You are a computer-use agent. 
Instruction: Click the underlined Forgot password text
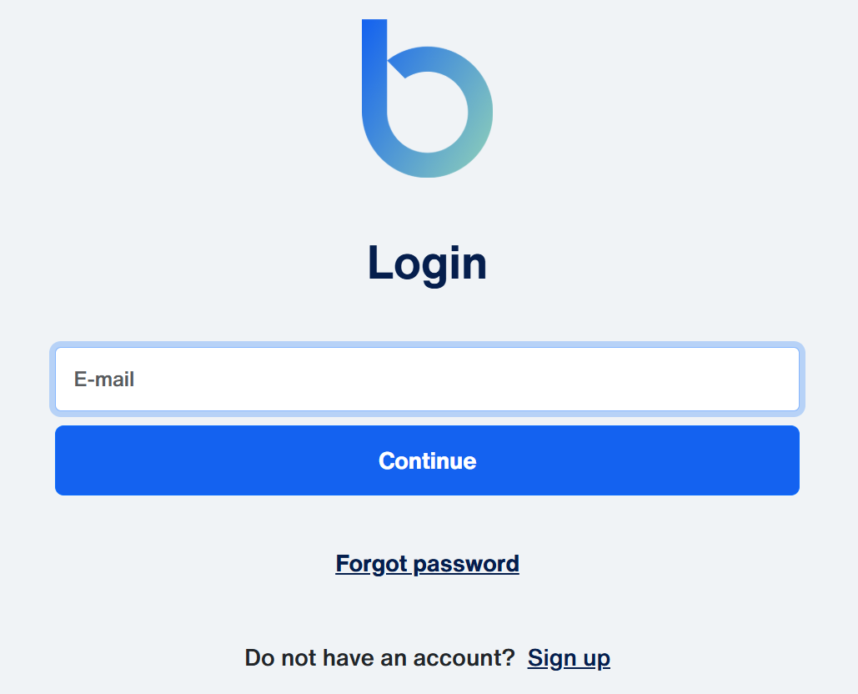click(x=428, y=564)
